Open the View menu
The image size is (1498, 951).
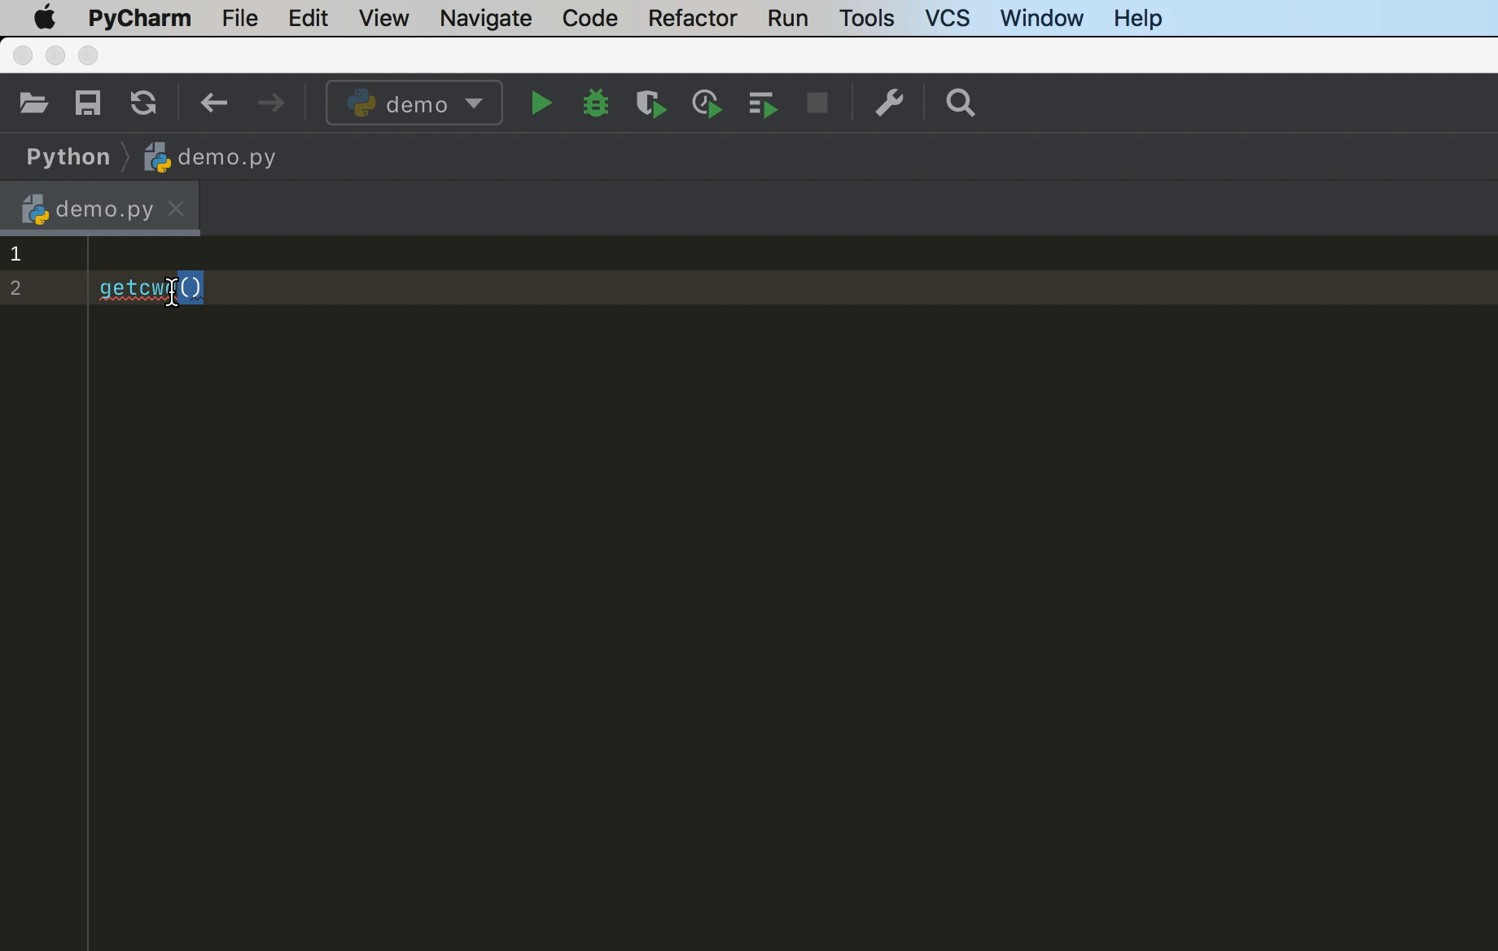tap(383, 18)
